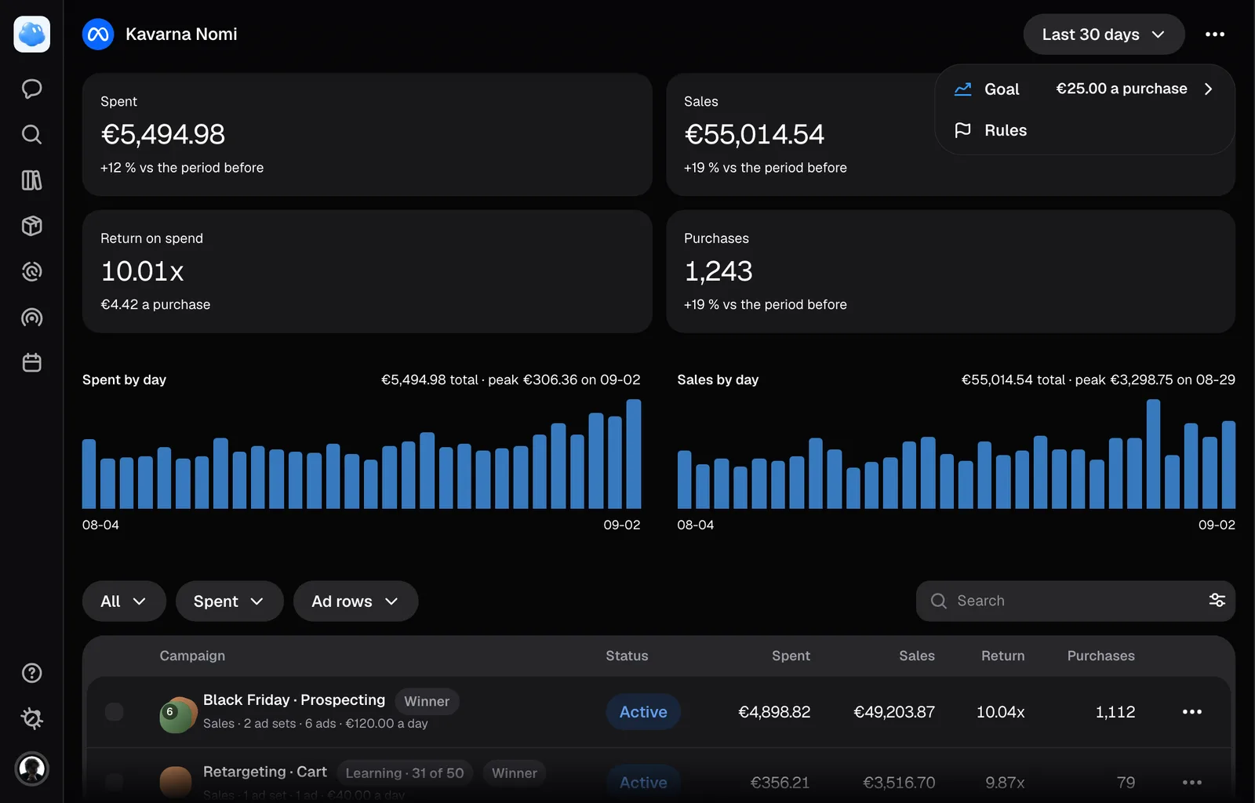
Task: Select the Retargeting Cart row checkbox
Action: (x=115, y=782)
